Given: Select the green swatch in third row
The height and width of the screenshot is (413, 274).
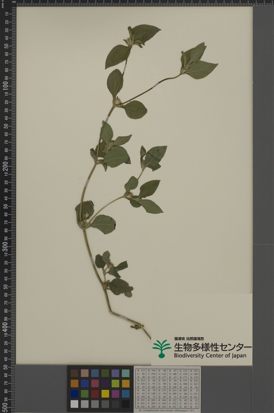Looking at the screenshot, I should (85, 393).
